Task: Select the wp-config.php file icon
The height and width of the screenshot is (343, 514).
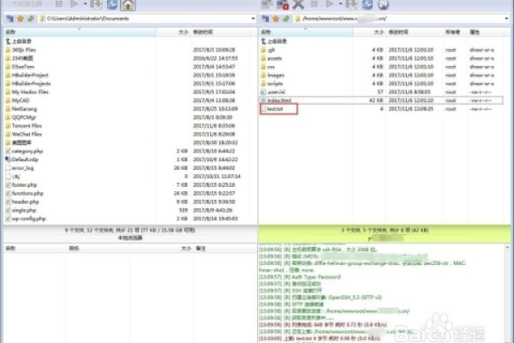Action: tap(9, 218)
